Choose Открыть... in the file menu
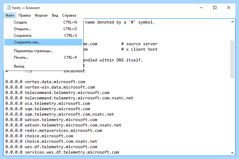Screen dimensions: 239x159 [43, 29]
